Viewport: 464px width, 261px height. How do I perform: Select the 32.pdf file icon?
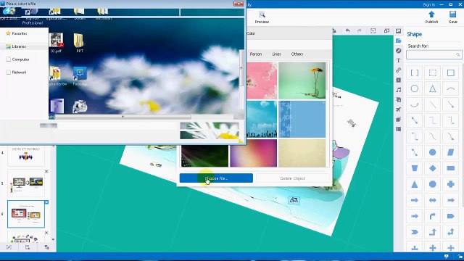pos(57,43)
